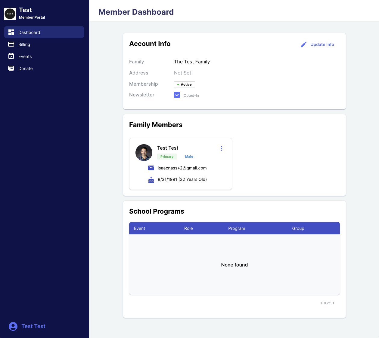This screenshot has height=338, width=379.
Task: Open the three-dot menu on Test Test card
Action: coord(222,148)
